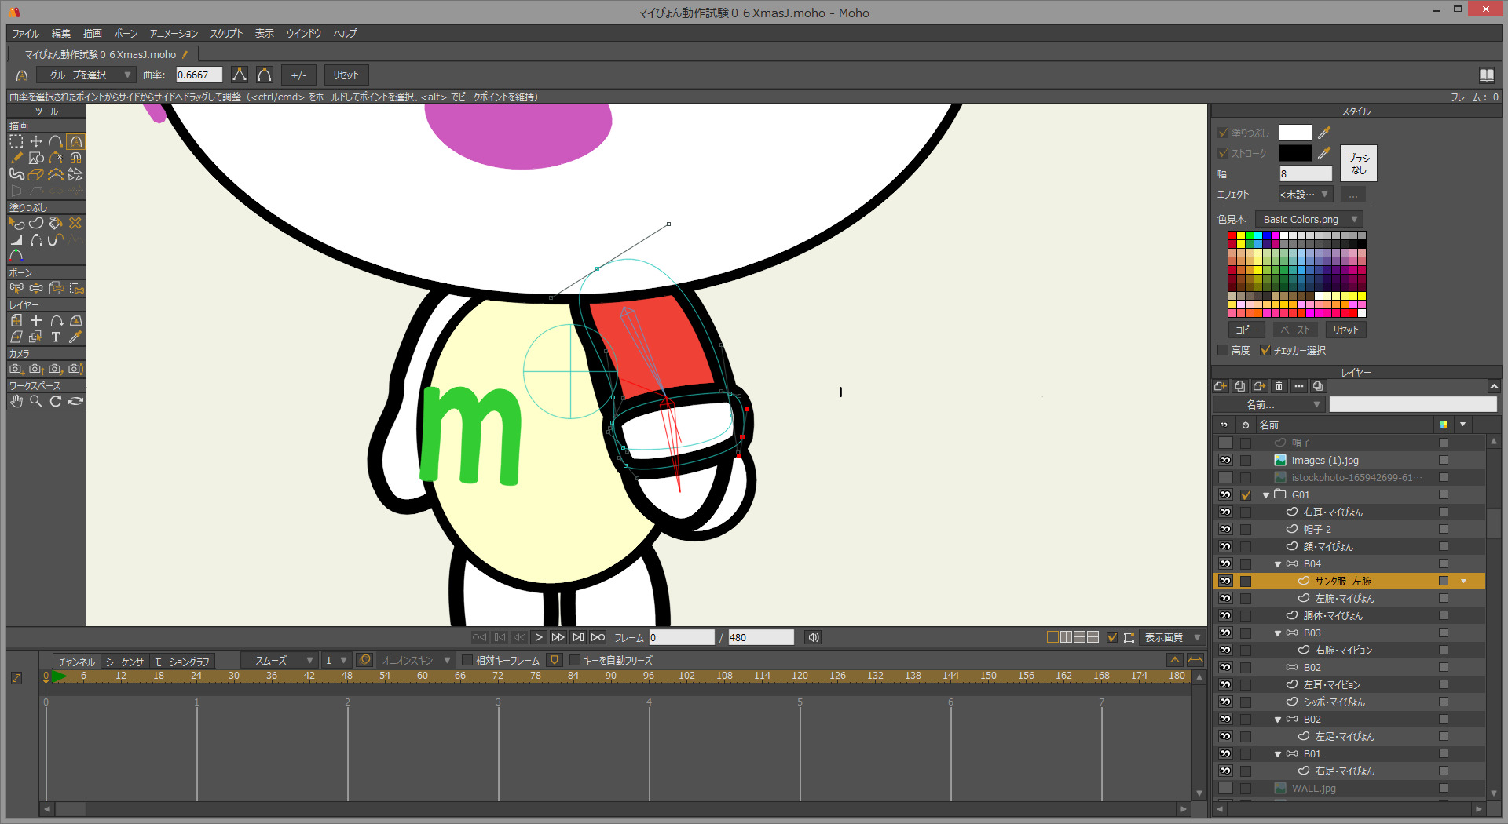Switch to the モーショングラフ tab
This screenshot has width=1508, height=824.
pos(182,662)
